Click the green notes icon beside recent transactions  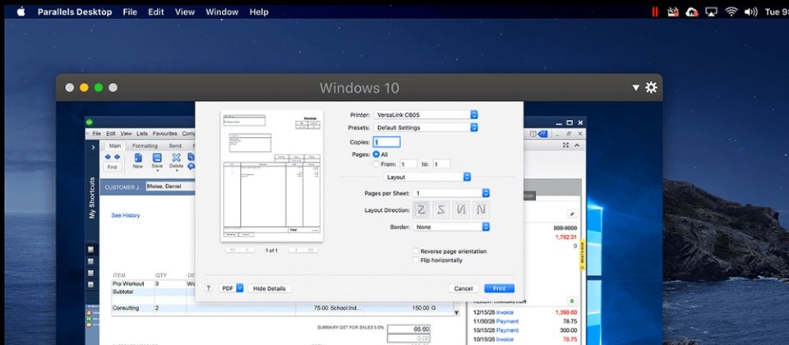(572, 301)
